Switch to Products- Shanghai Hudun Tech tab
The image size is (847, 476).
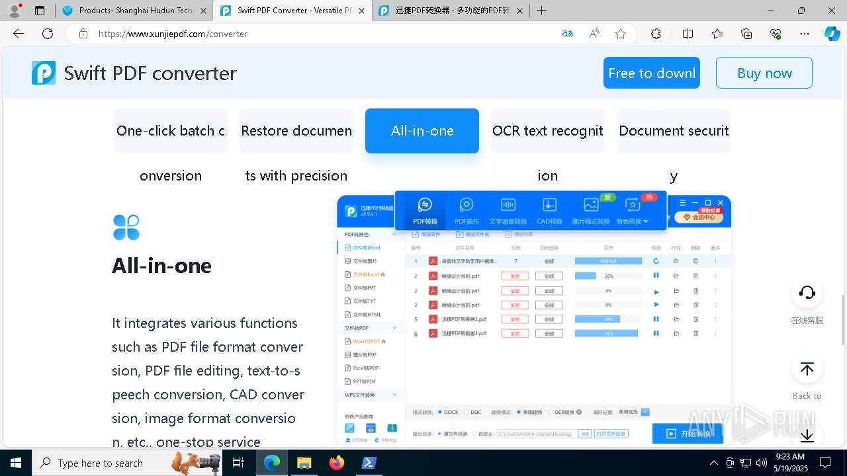(x=134, y=11)
